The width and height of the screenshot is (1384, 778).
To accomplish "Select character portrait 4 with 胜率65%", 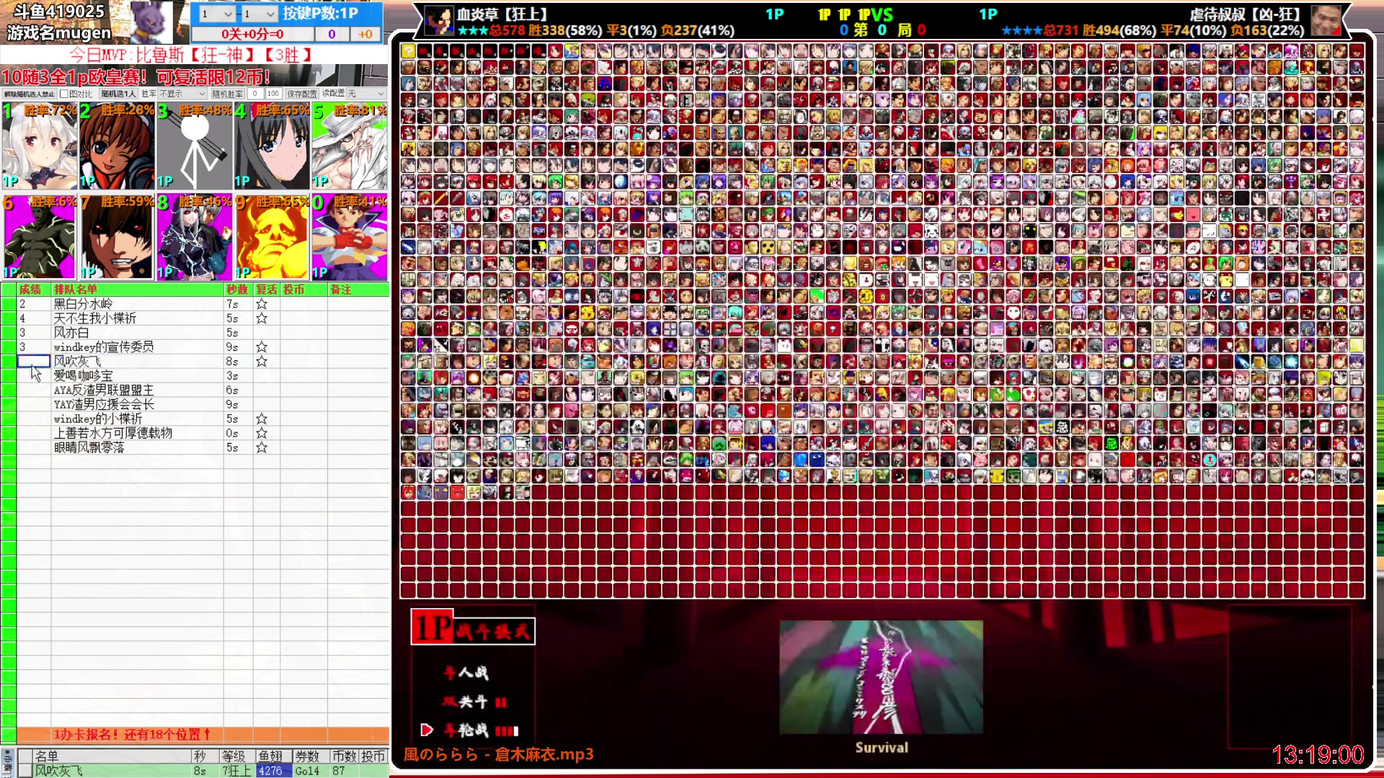I will coord(272,146).
